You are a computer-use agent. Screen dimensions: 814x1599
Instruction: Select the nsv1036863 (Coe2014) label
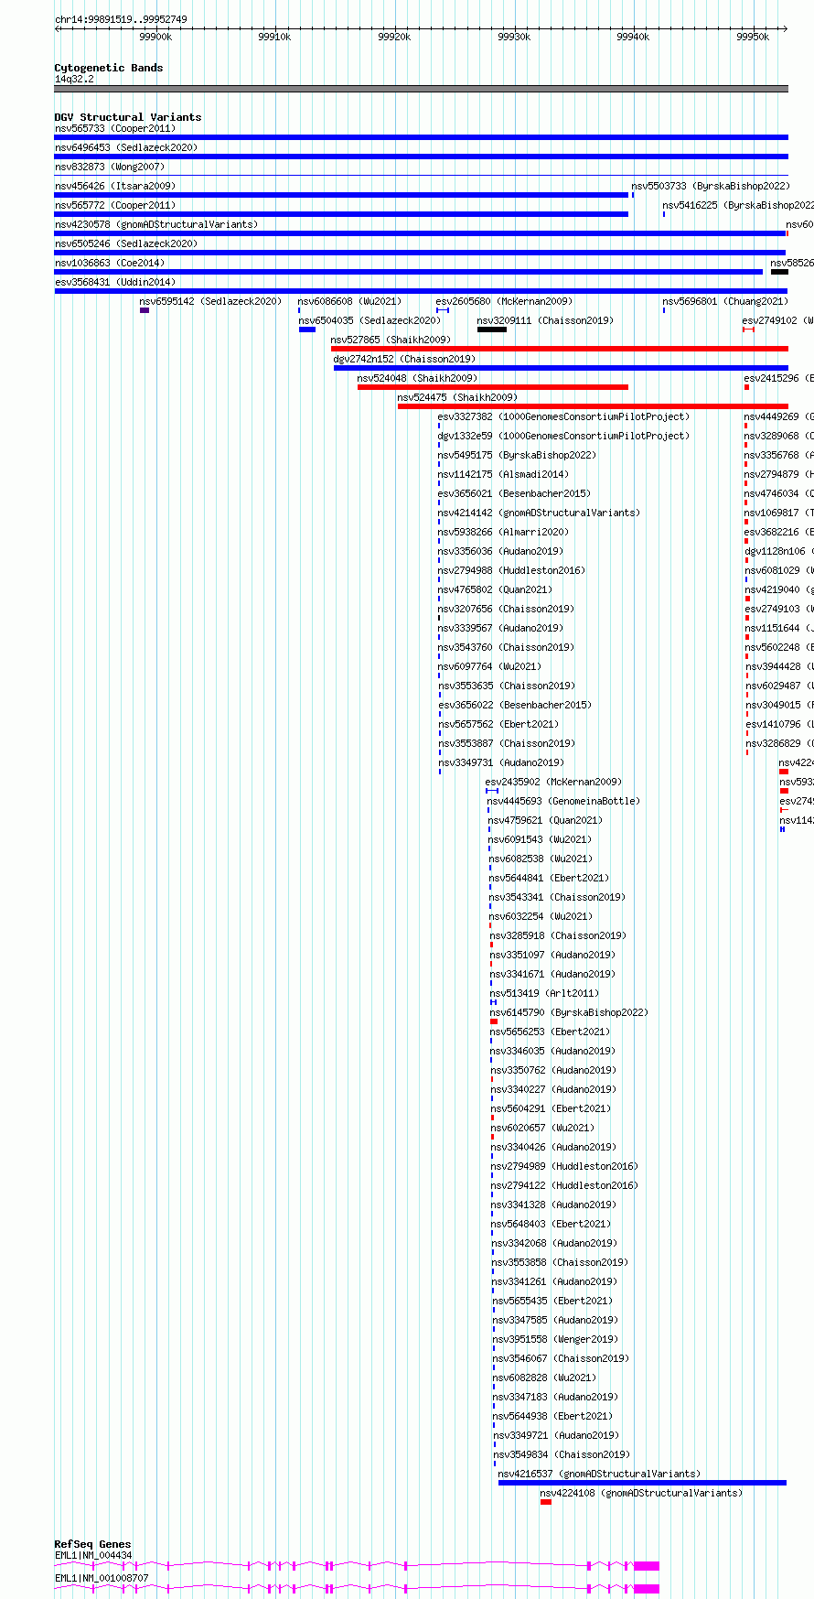tap(109, 264)
